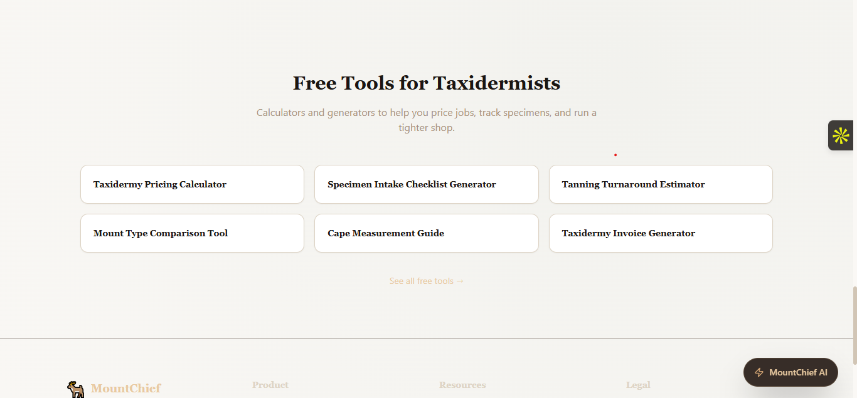Open the yellow asterisk side widget

click(841, 135)
